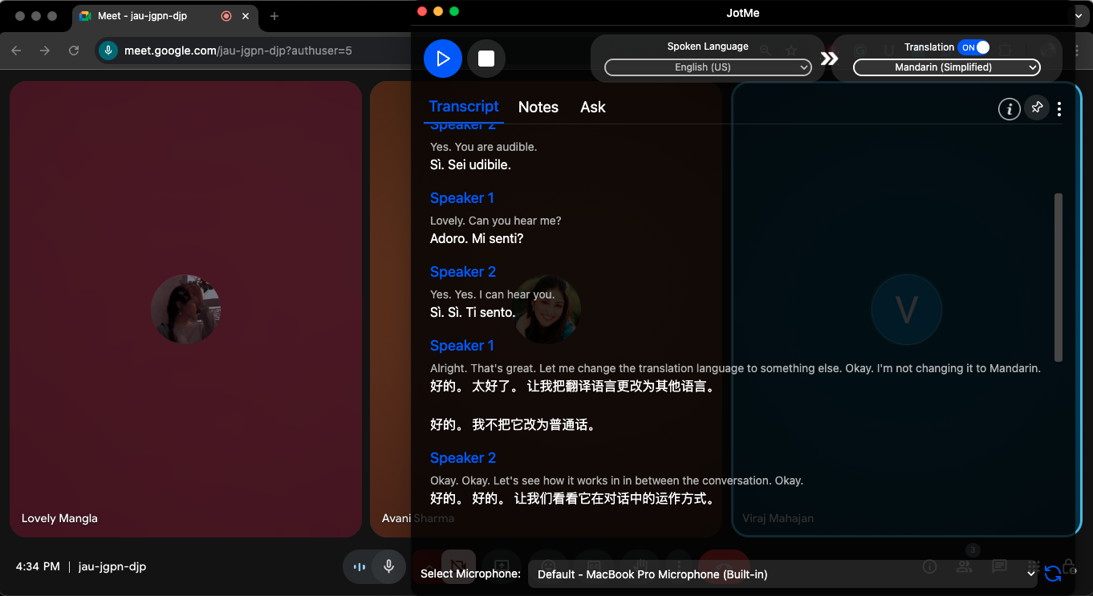Open the Mandarin (Simplified) translation dropdown
This screenshot has height=596, width=1093.
point(947,67)
